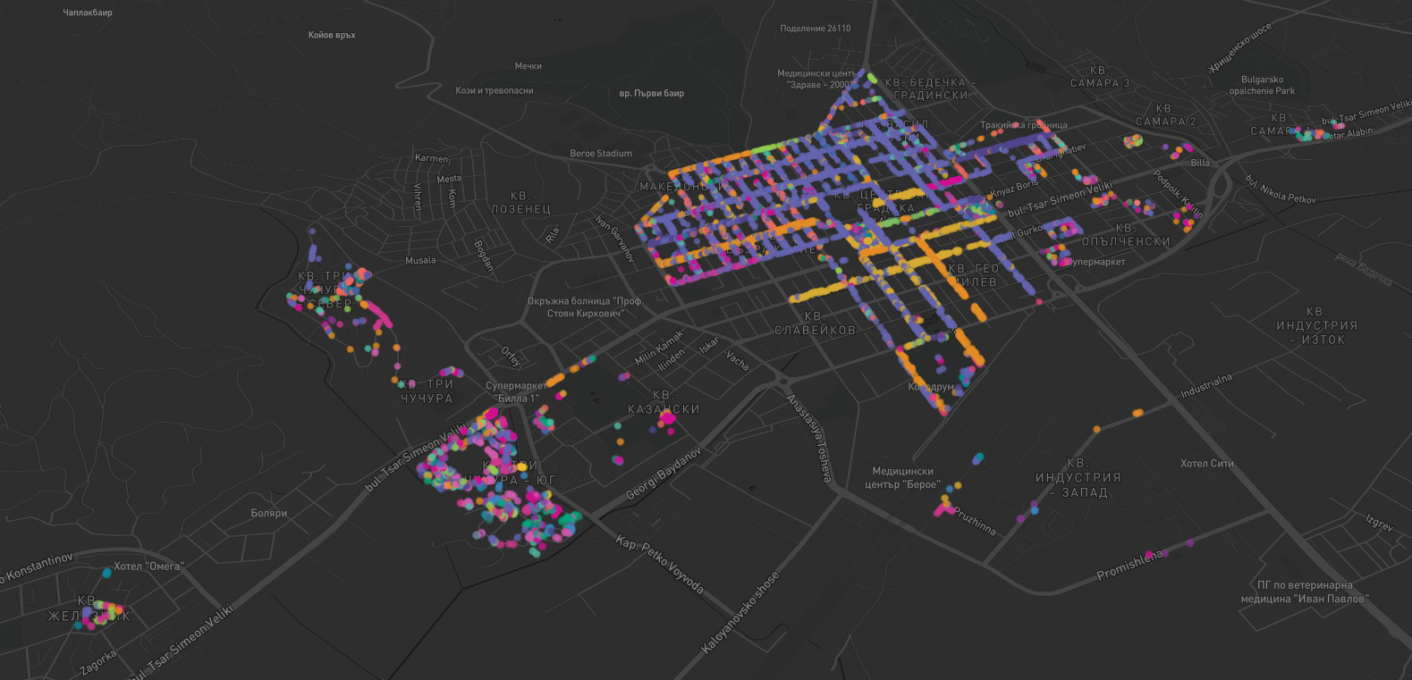Screen dimensions: 1412x680
Task: Click the 'Kaloyanovsko shose' road label
Action: pyautogui.click(x=741, y=613)
